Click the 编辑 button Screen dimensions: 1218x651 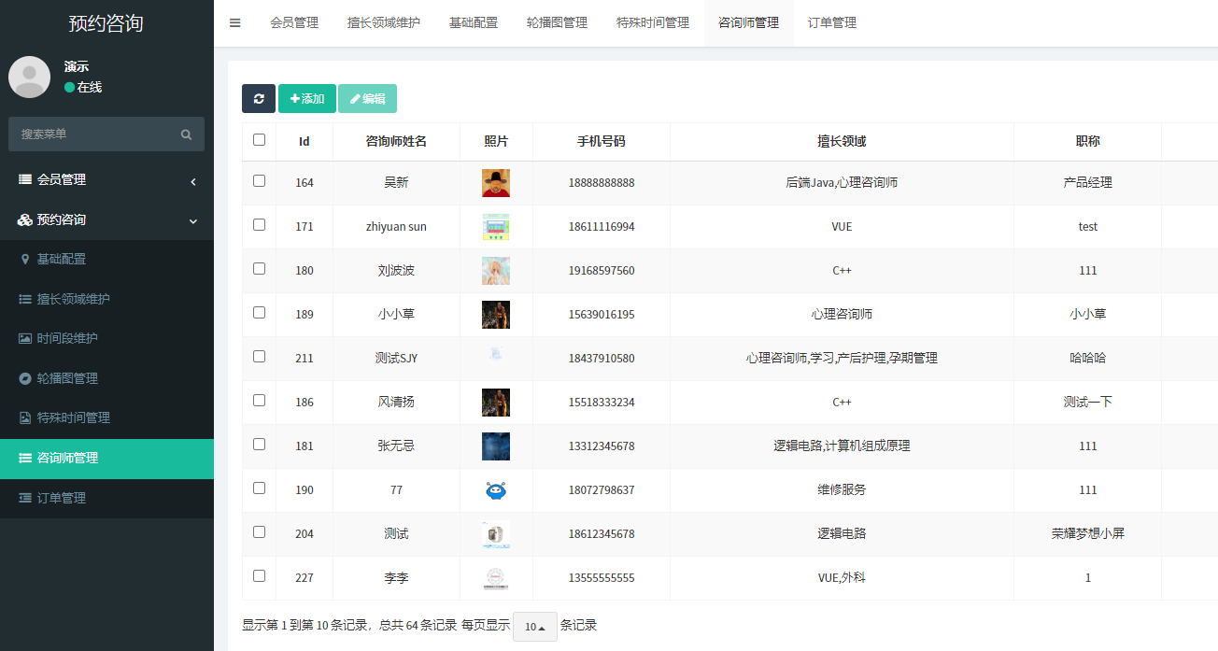[x=367, y=98]
